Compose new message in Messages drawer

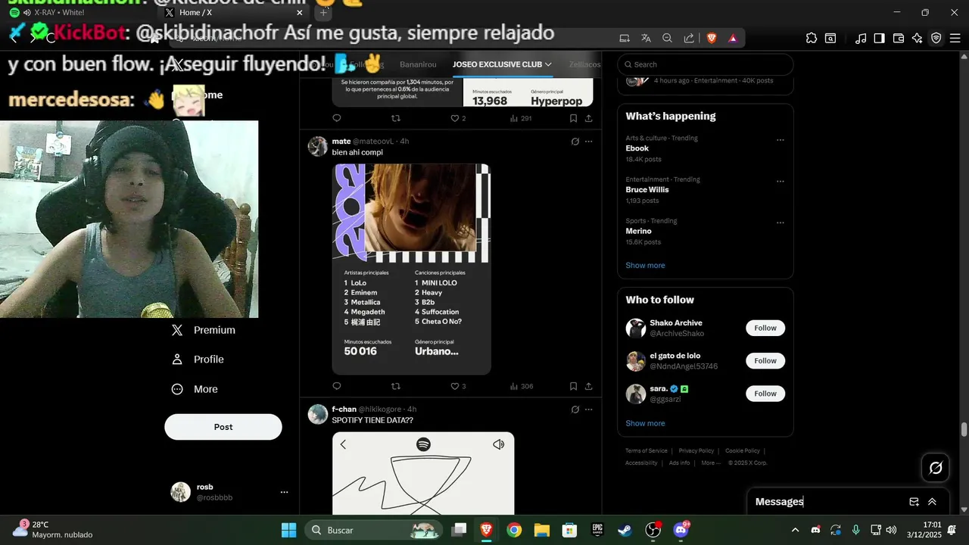[x=914, y=502]
